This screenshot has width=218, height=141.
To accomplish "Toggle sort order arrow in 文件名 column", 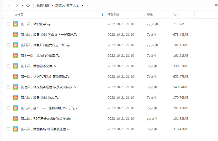I will [x=102, y=15].
